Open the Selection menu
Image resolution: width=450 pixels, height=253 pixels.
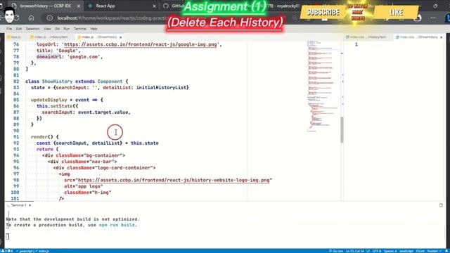coord(32,29)
